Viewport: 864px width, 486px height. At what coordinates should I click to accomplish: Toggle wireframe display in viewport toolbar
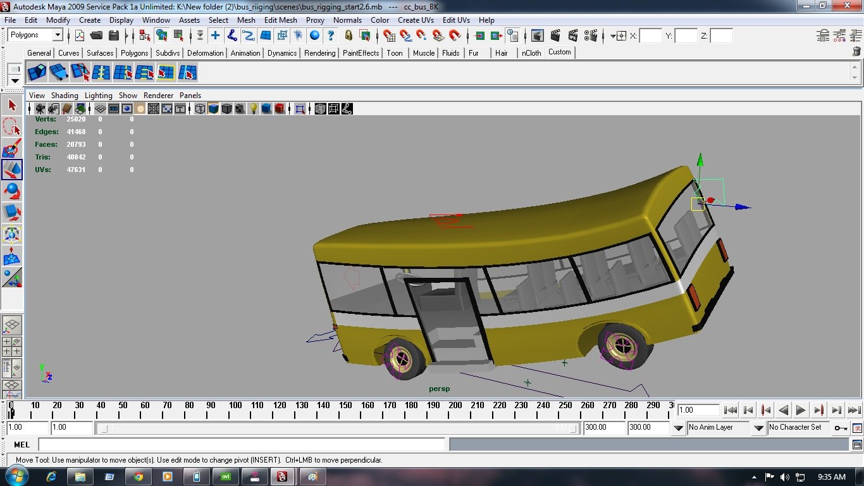(x=200, y=109)
